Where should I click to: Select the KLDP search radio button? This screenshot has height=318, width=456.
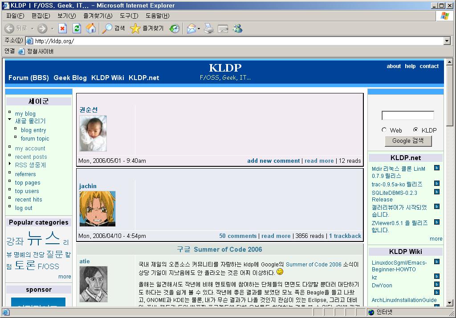(x=416, y=130)
